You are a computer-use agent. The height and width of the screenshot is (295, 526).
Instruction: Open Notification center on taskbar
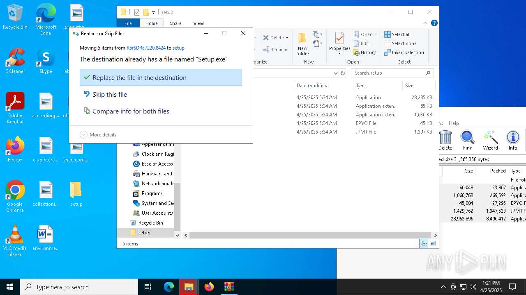coord(512,287)
